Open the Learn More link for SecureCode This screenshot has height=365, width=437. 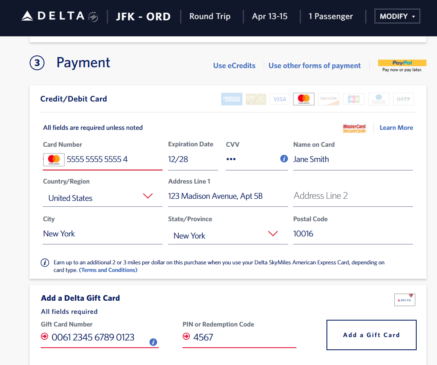(396, 128)
